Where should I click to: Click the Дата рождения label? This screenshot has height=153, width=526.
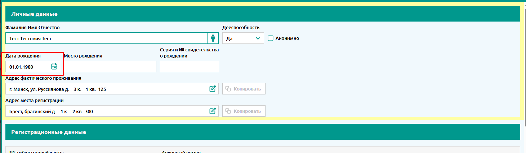(x=23, y=56)
